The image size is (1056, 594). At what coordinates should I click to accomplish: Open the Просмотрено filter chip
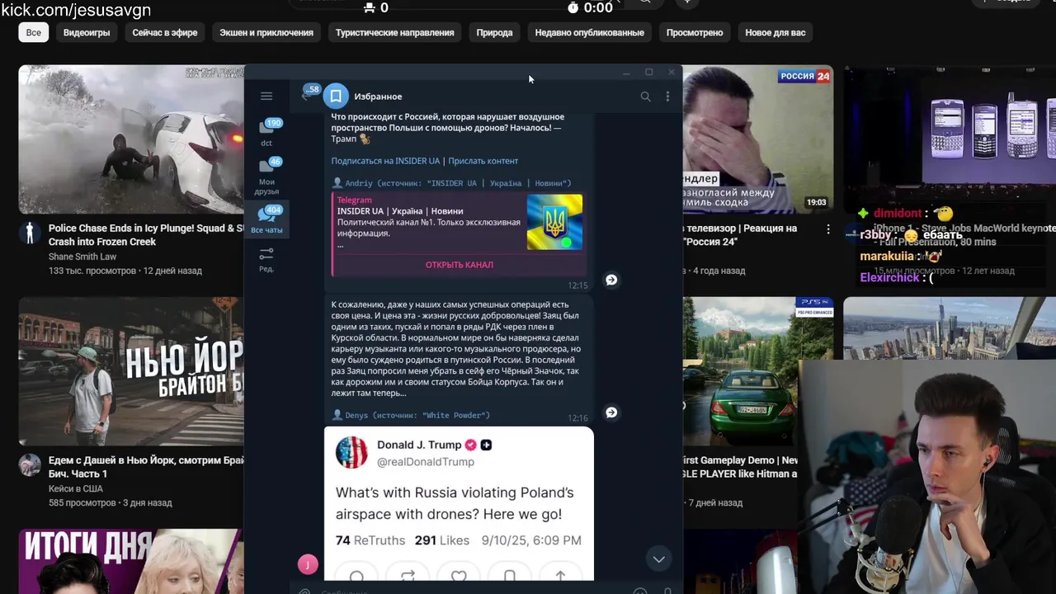[695, 33]
